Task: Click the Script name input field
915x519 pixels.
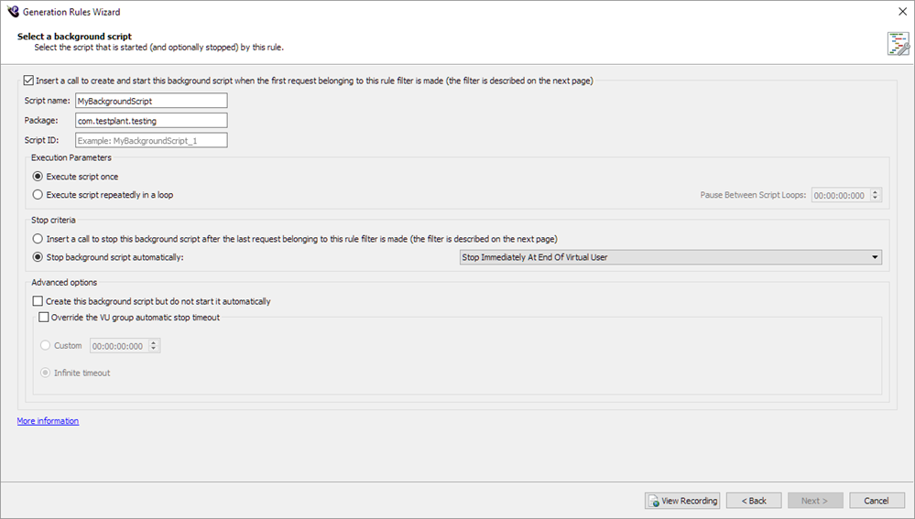Action: point(151,101)
